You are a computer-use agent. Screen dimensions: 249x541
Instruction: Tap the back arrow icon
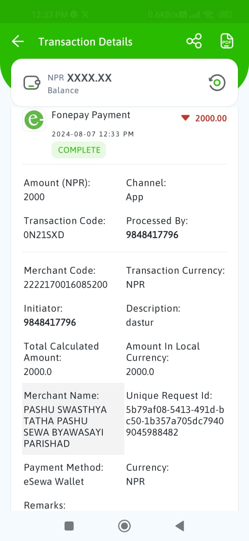(x=18, y=42)
